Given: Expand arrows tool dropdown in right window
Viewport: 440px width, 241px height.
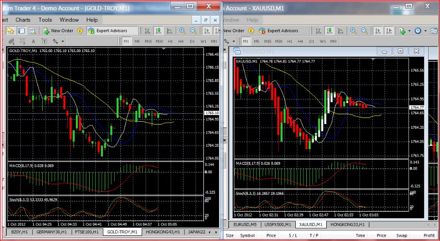Looking at the screenshot, I should [x=233, y=42].
